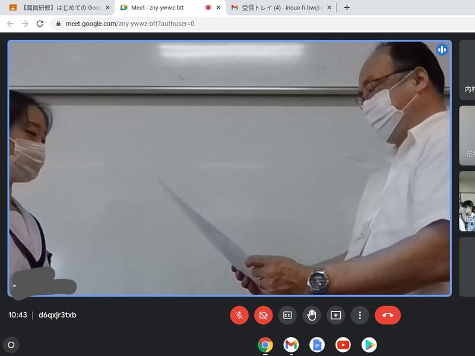
Task: Leave the call with red hang-up button
Action: click(388, 315)
